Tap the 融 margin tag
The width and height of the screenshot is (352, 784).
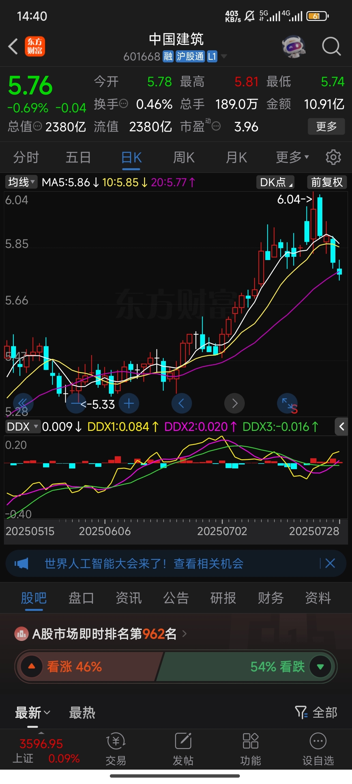tap(168, 57)
